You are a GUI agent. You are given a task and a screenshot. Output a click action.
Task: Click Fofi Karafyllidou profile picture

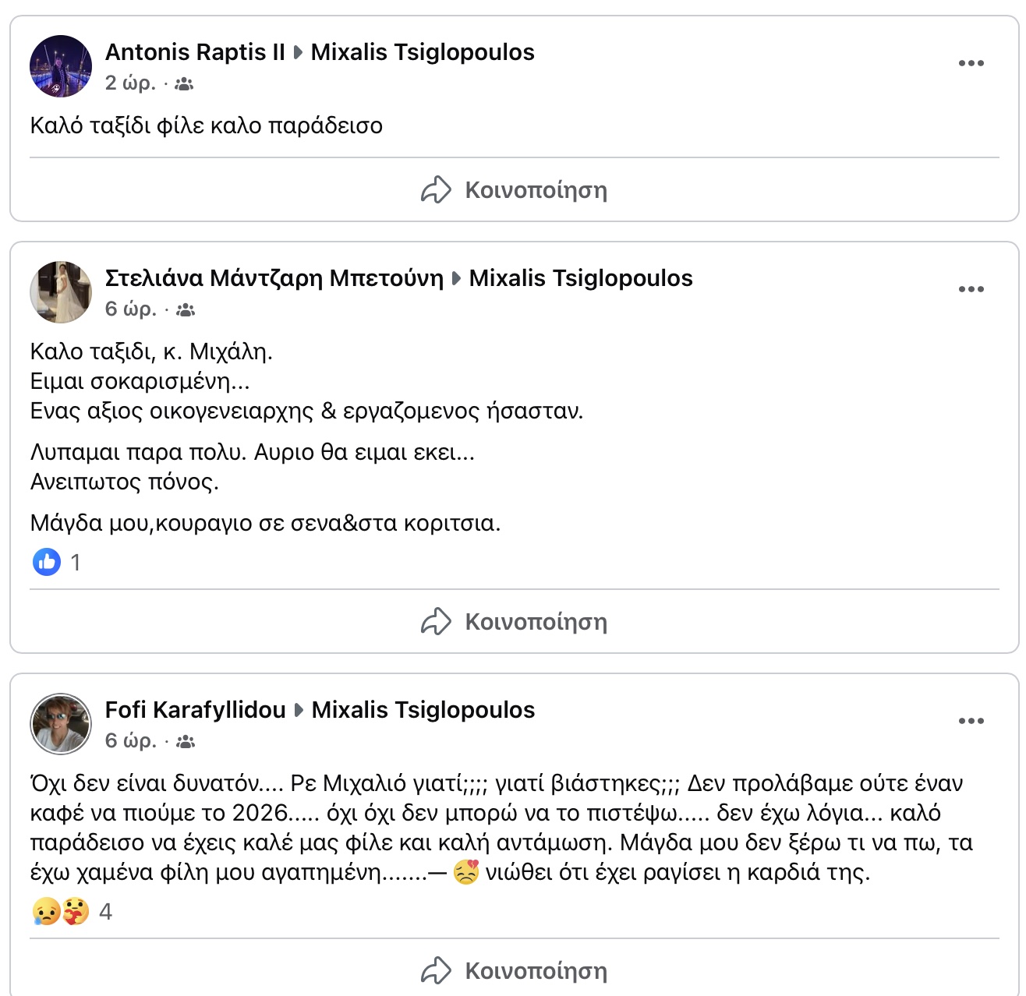[61, 724]
